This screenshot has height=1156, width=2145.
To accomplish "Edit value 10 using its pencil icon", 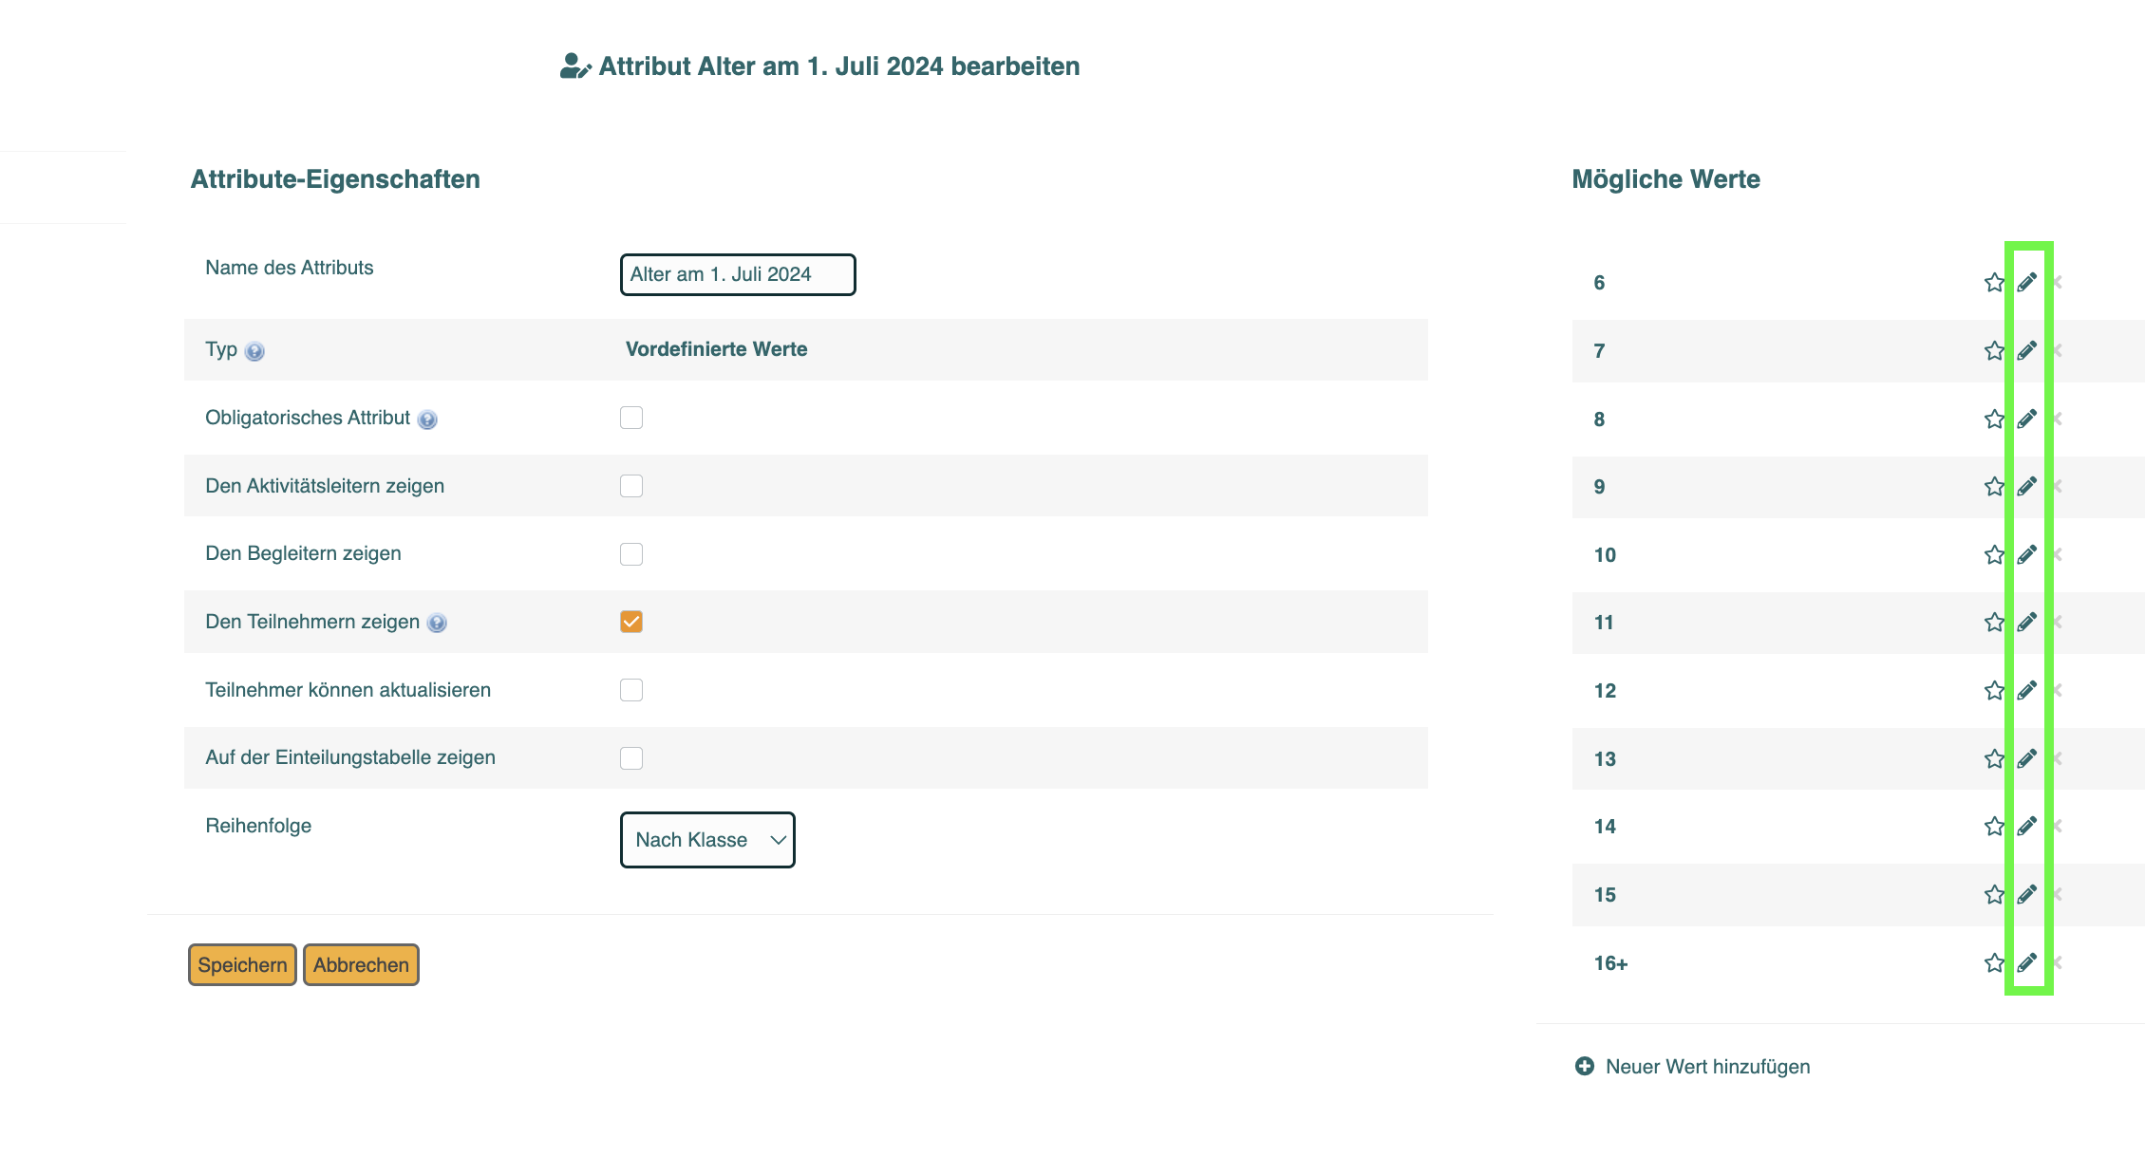I will pyautogui.click(x=2027, y=554).
